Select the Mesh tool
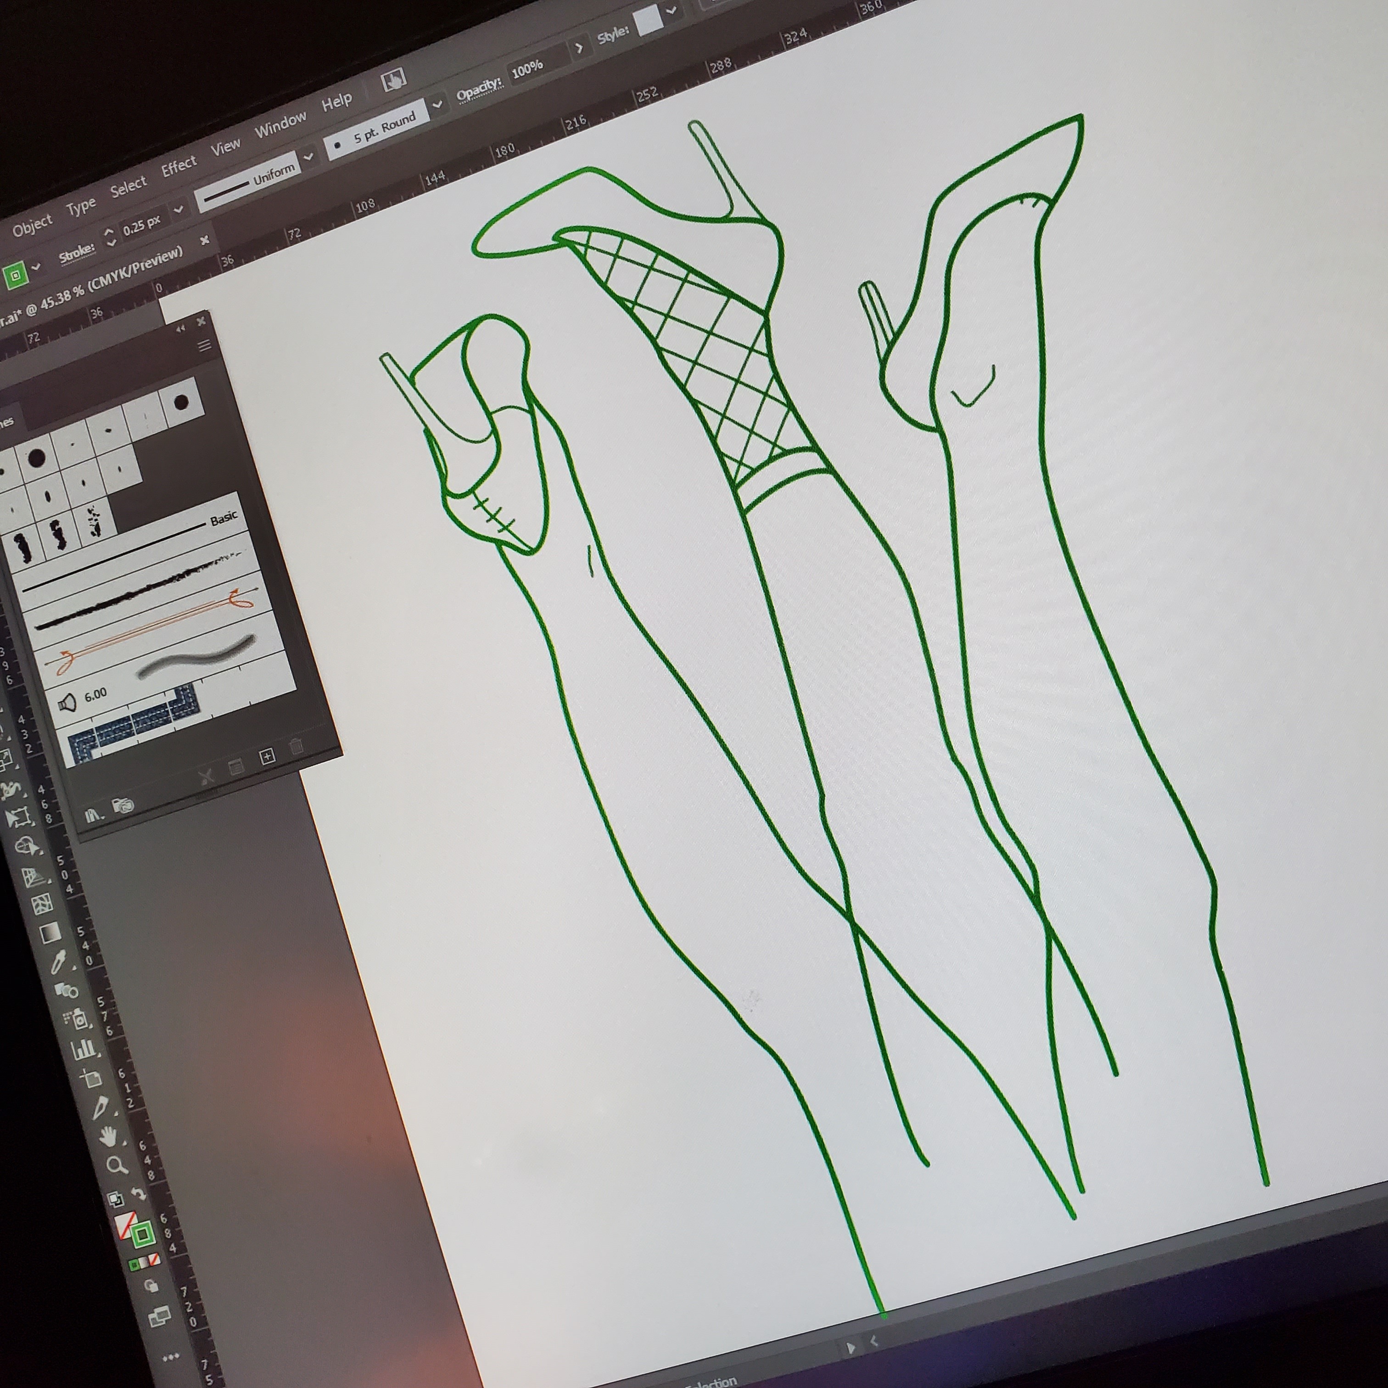The width and height of the screenshot is (1388, 1388). 42,905
